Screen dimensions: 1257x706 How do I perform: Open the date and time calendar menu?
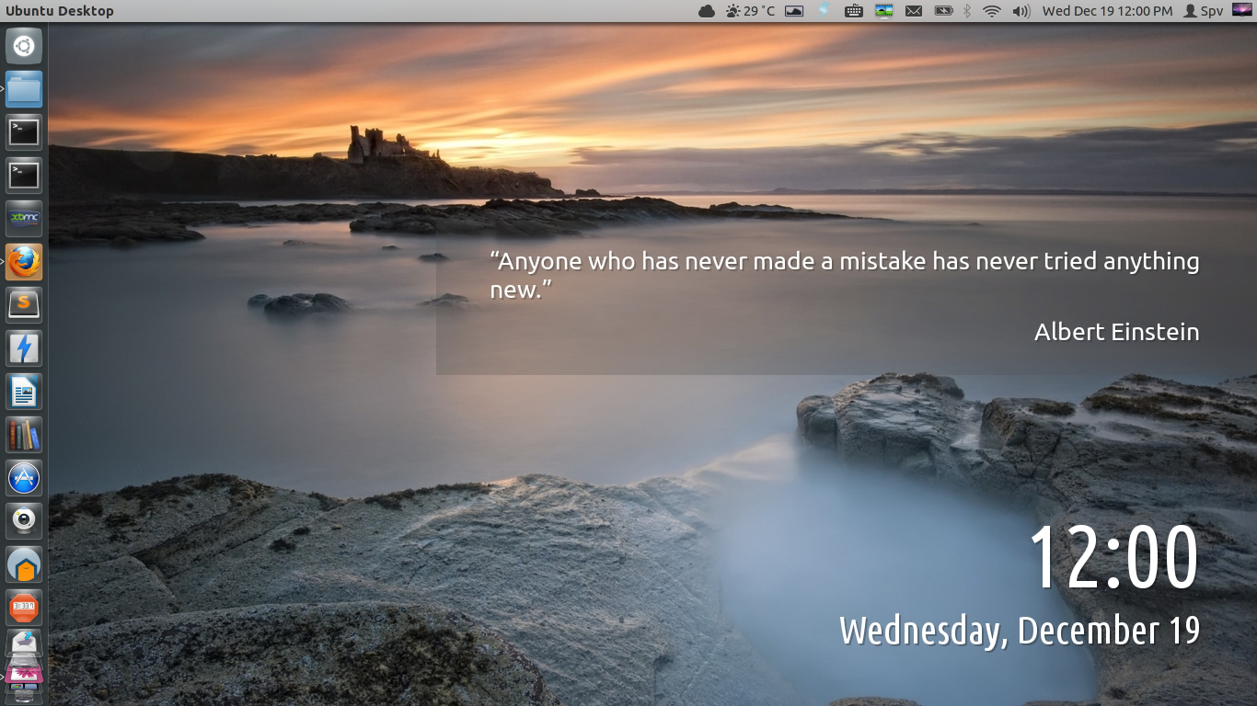point(1107,11)
